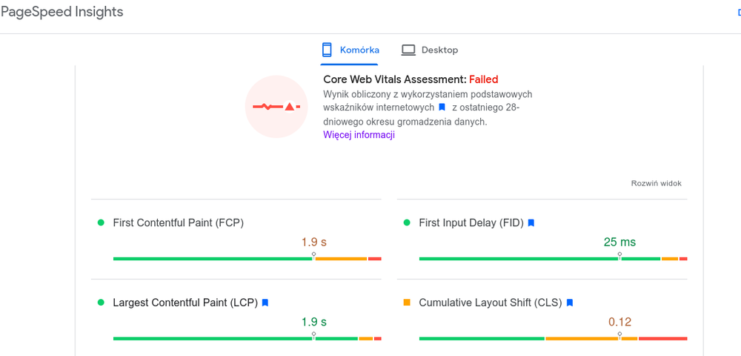Switch to the Desktop tab
The width and height of the screenshot is (741, 356).
click(430, 50)
